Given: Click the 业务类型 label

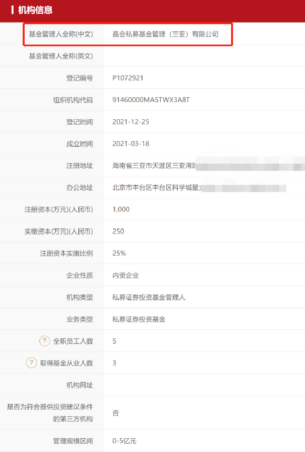Looking at the screenshot, I should 80,319.
